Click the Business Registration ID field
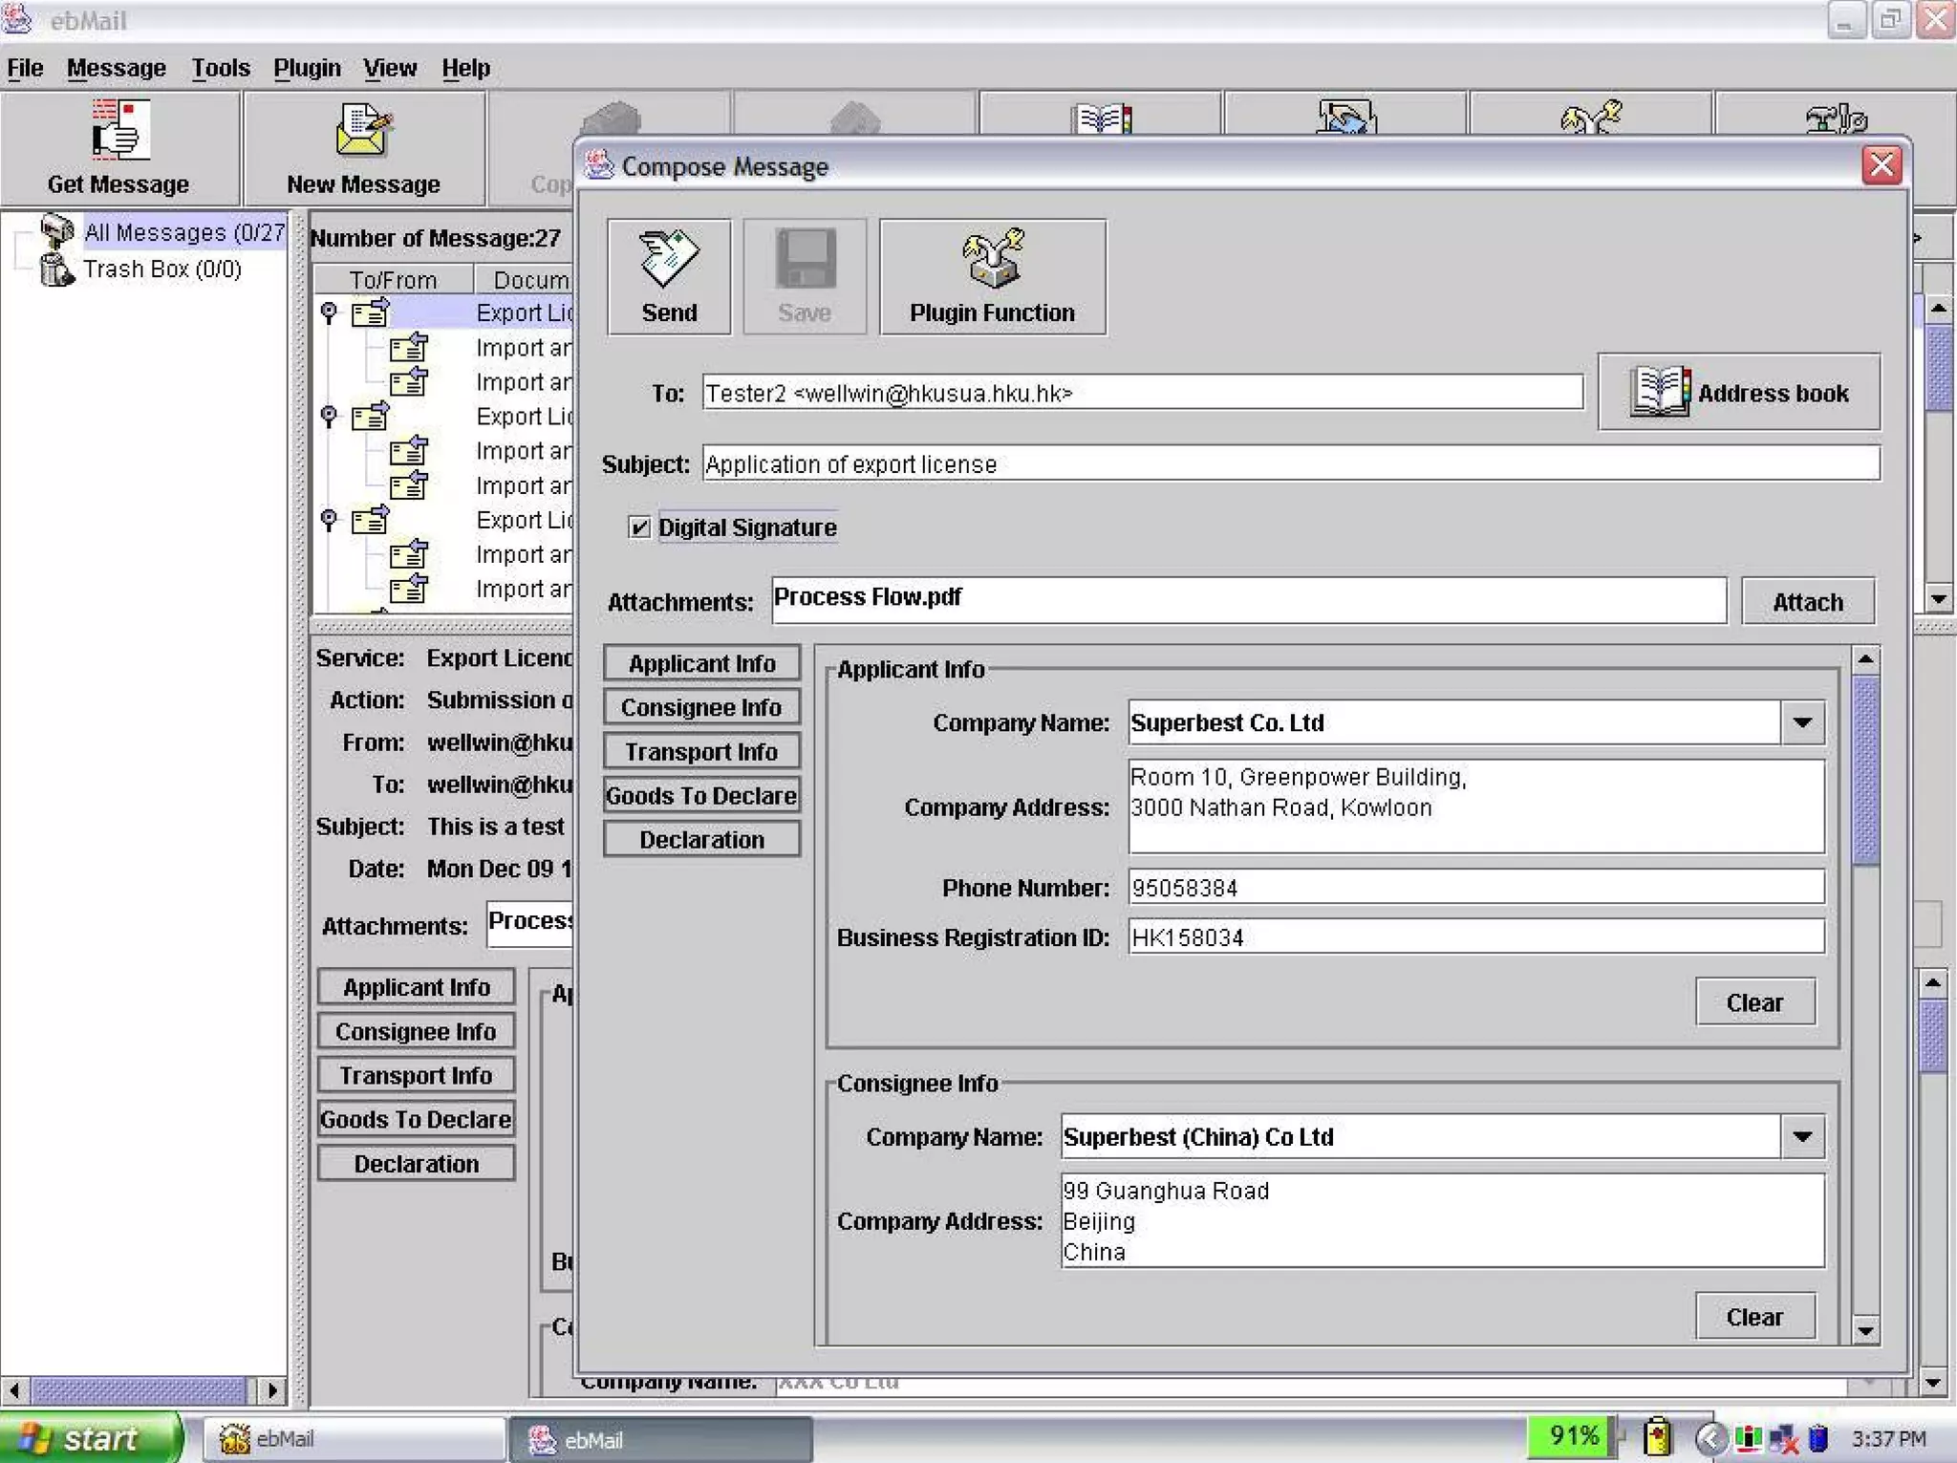This screenshot has height=1463, width=1957. click(1475, 937)
